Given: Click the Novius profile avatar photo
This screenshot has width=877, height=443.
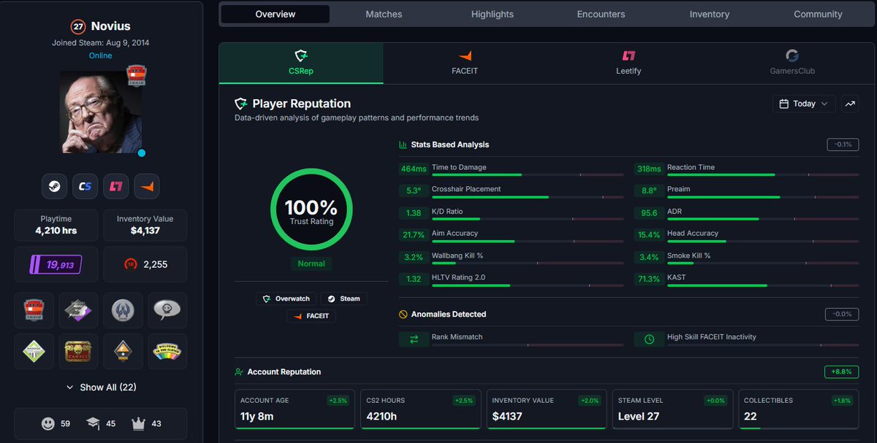Looking at the screenshot, I should coord(101,112).
